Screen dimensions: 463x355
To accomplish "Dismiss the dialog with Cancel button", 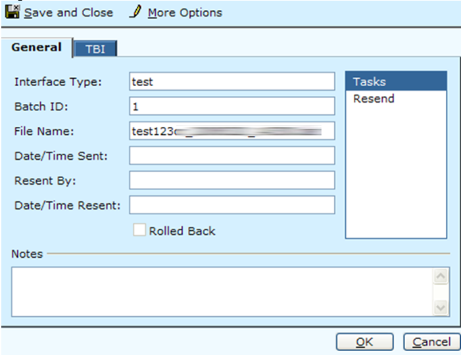I will 431,342.
